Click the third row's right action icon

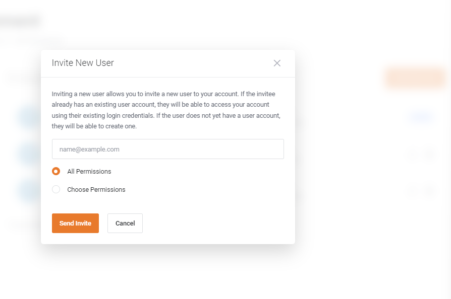click(x=430, y=191)
